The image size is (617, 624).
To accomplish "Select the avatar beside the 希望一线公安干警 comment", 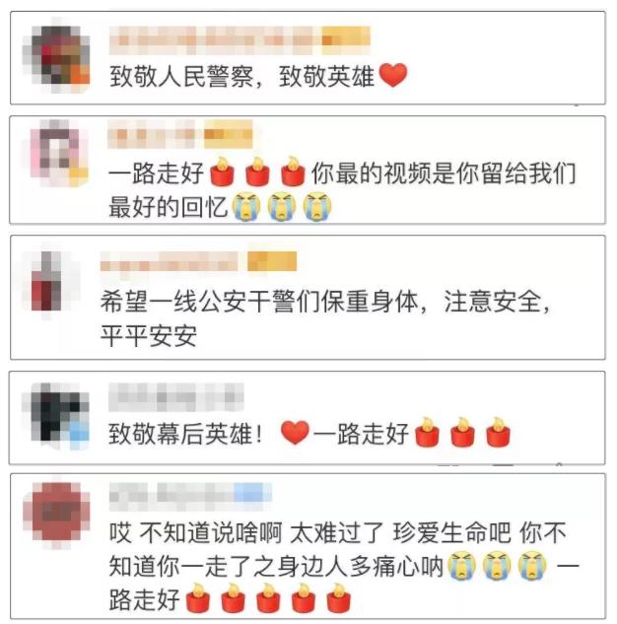I will tap(47, 281).
